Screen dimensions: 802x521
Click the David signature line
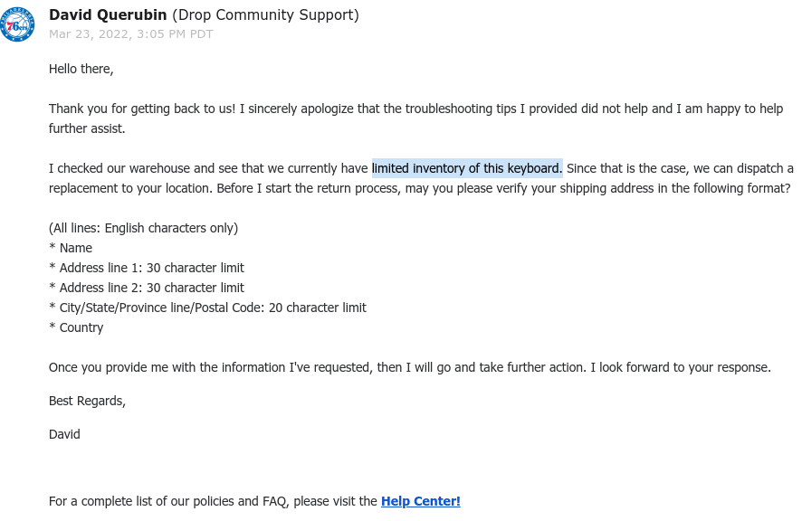tap(64, 434)
